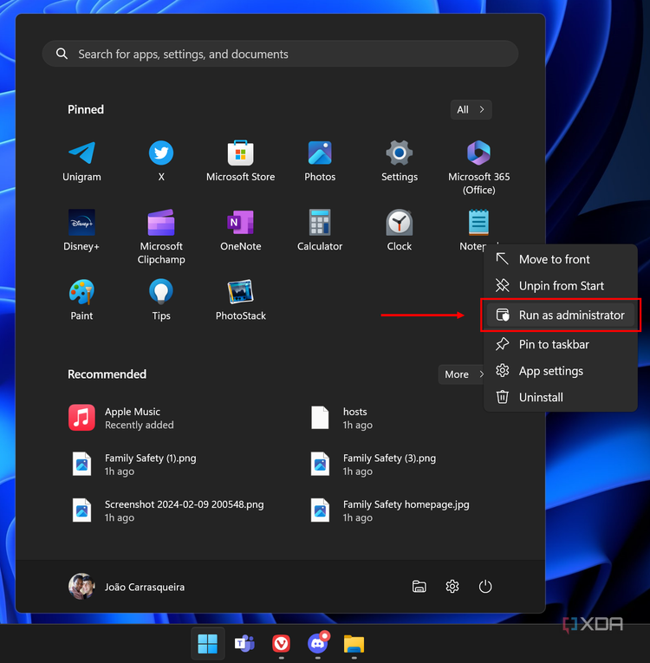Click the Windows Start button on taskbar
Image resolution: width=650 pixels, height=663 pixels.
[208, 644]
